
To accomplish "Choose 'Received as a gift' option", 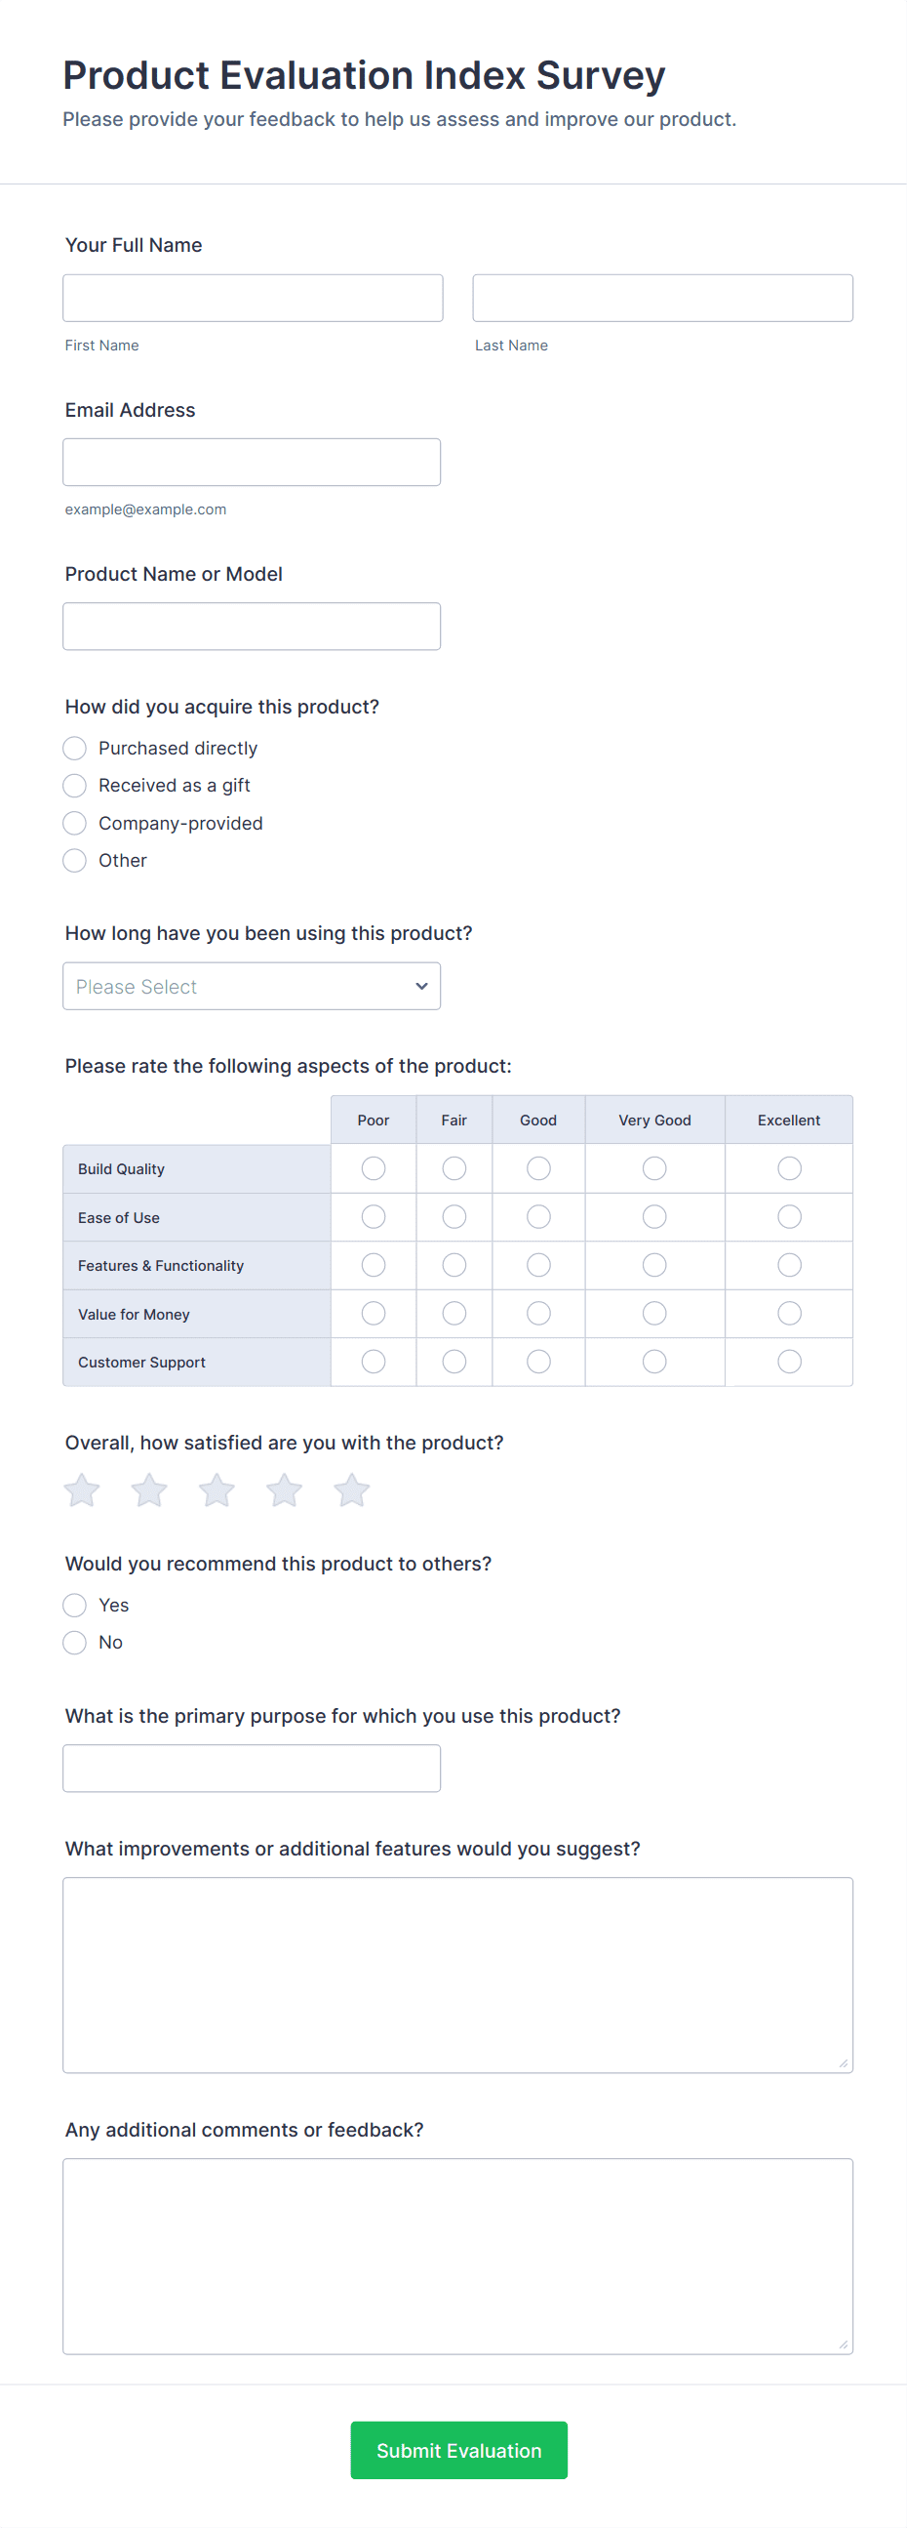I will pyautogui.click(x=74, y=786).
